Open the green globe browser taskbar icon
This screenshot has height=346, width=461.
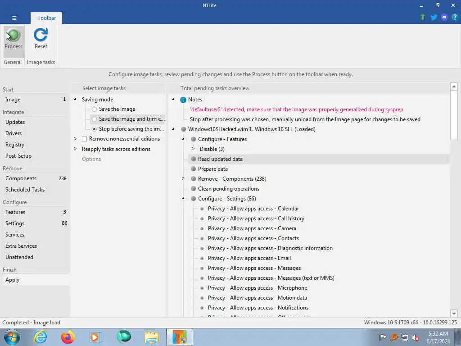[123, 337]
